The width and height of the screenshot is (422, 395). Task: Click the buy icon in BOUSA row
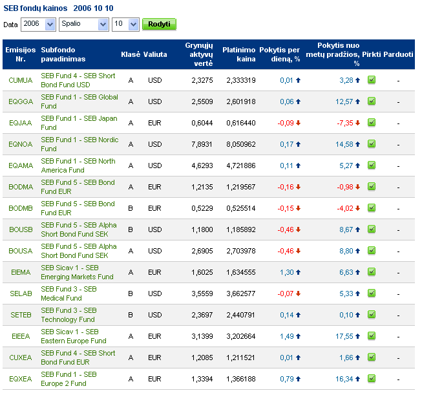coord(372,250)
